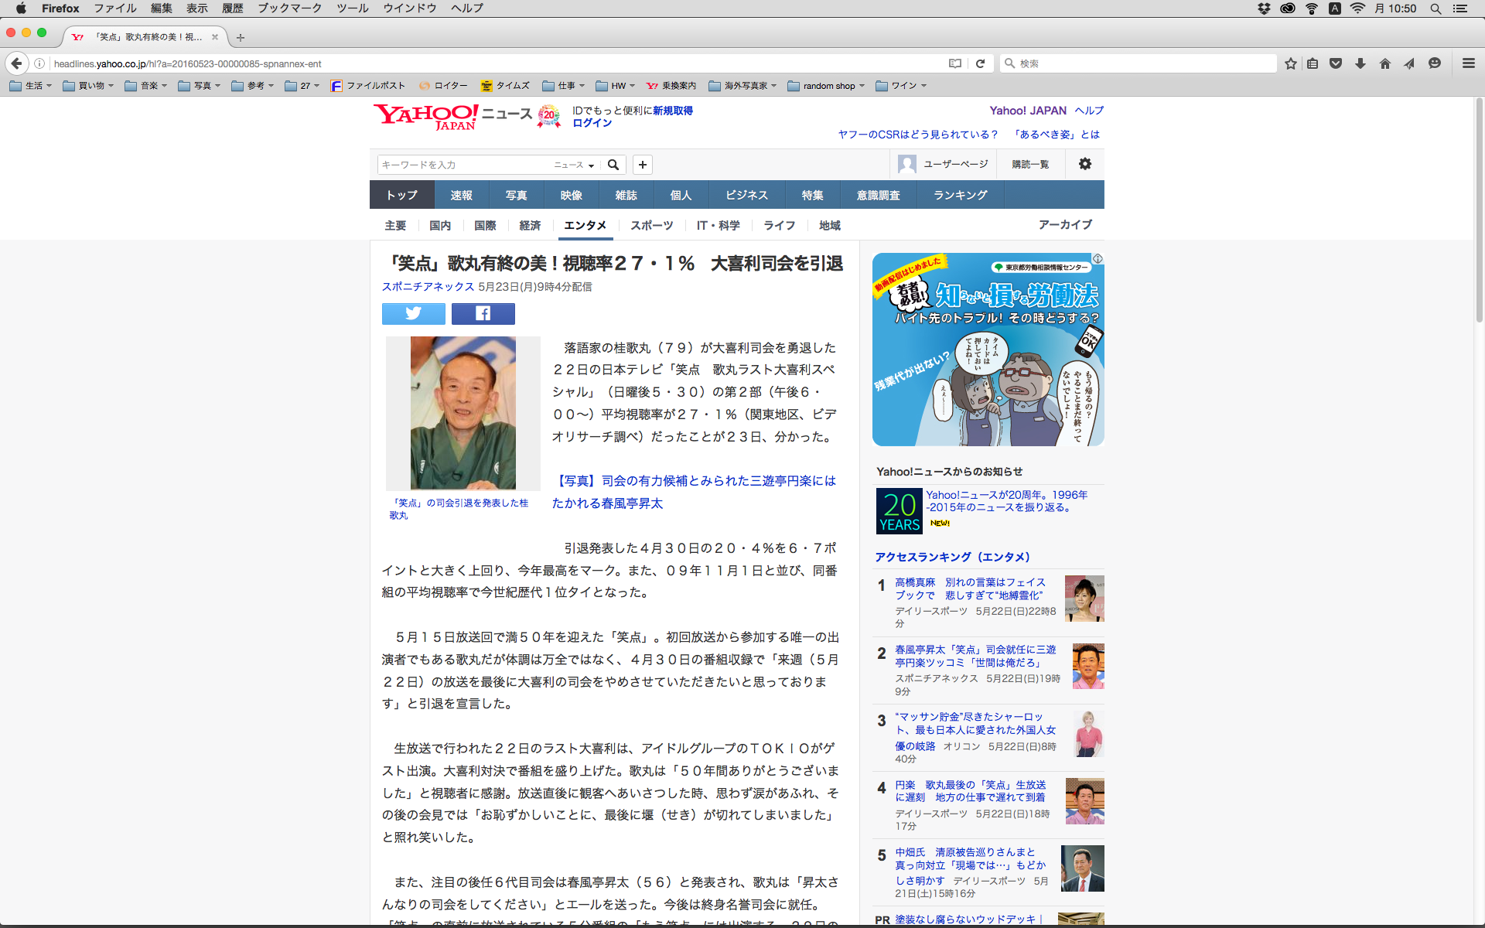Switch to the スポーツ news tab
This screenshot has height=928, width=1485.
pyautogui.click(x=651, y=225)
